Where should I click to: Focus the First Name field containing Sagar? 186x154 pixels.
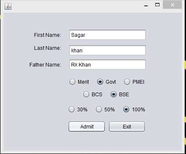click(x=107, y=35)
